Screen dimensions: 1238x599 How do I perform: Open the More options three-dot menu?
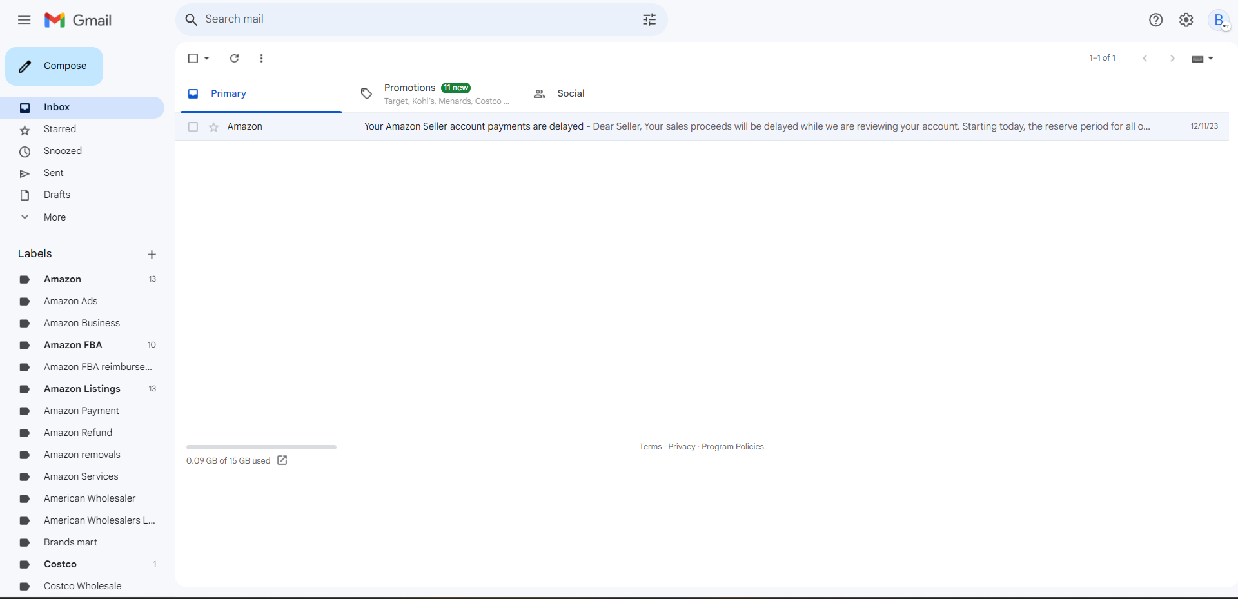point(261,58)
